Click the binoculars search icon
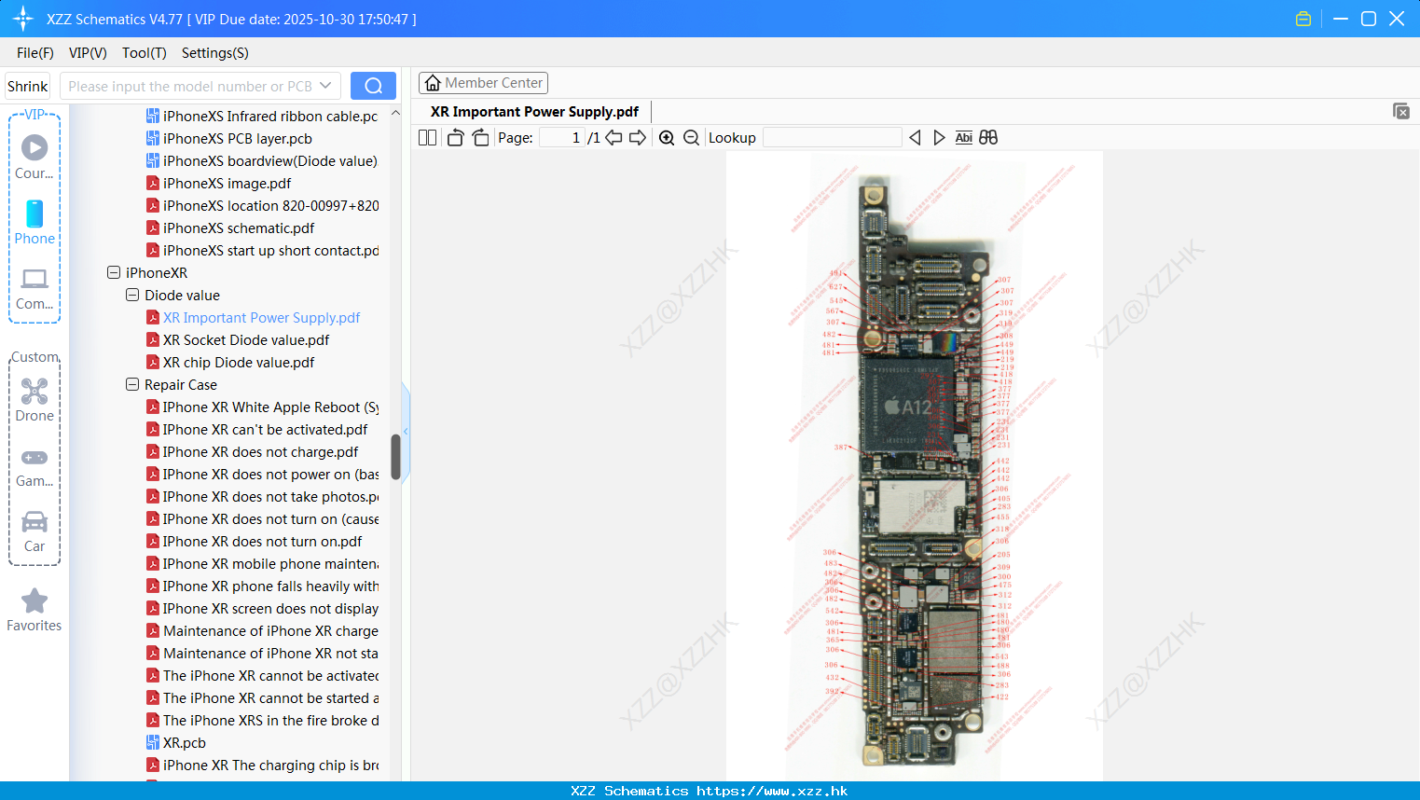1420x800 pixels. click(x=988, y=138)
